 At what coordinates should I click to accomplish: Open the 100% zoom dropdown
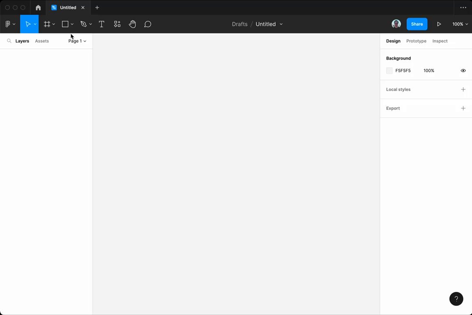click(460, 24)
